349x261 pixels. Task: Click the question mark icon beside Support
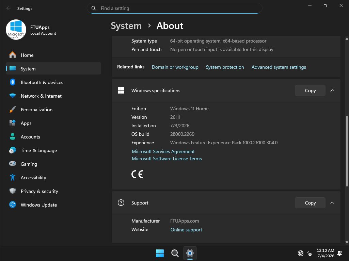[x=121, y=203]
